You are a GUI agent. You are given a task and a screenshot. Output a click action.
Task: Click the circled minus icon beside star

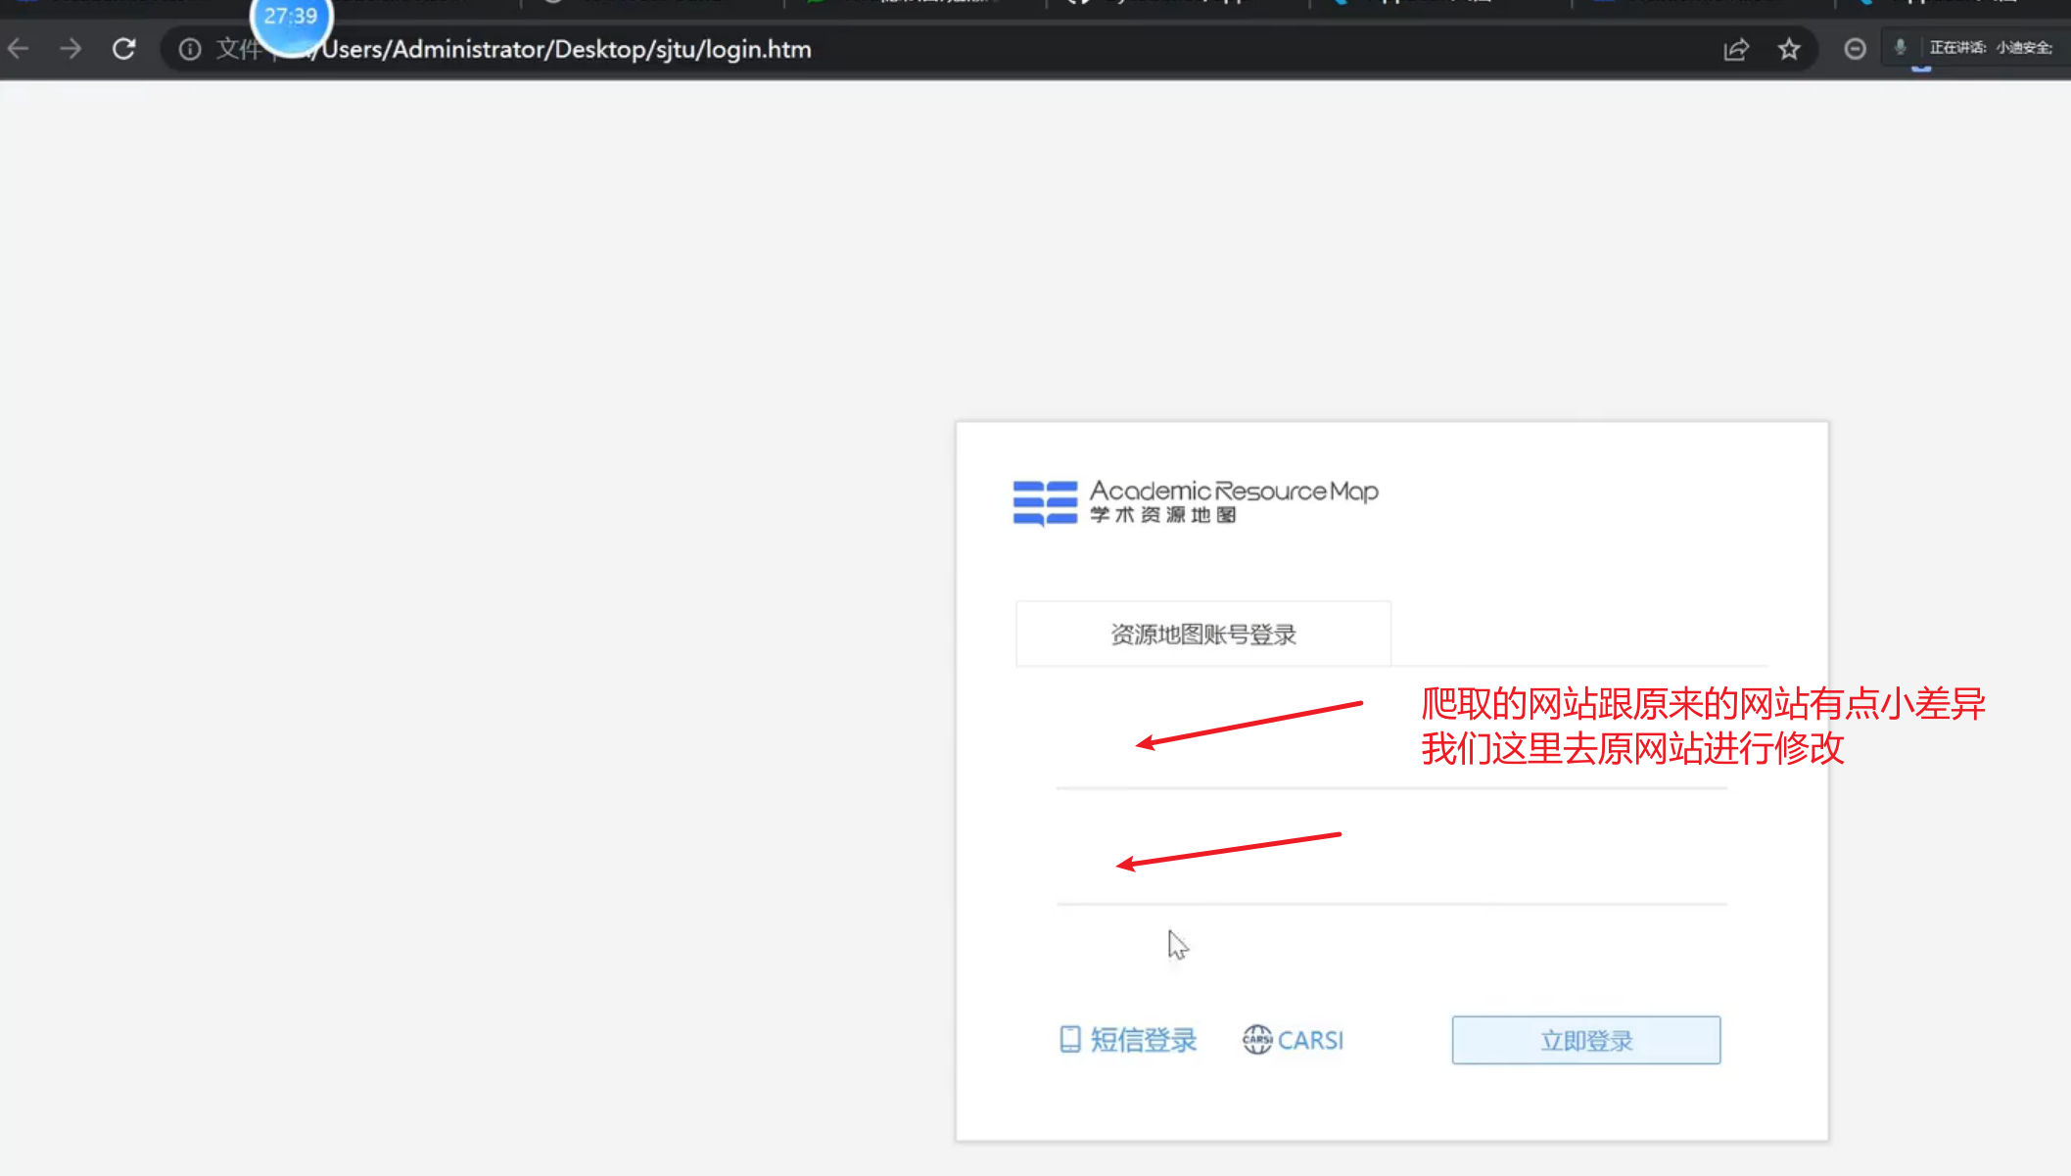pyautogui.click(x=1855, y=49)
